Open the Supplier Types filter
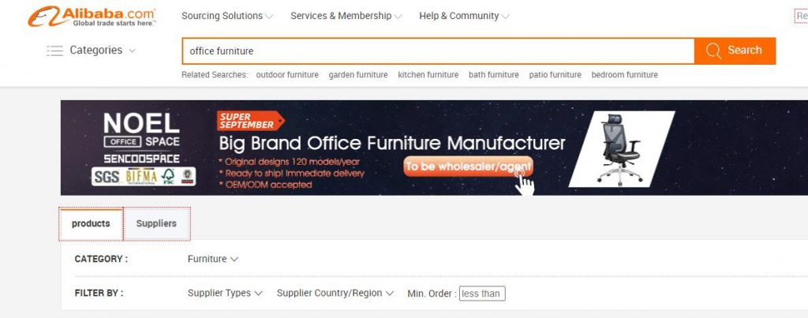The height and width of the screenshot is (318, 808). coord(225,293)
